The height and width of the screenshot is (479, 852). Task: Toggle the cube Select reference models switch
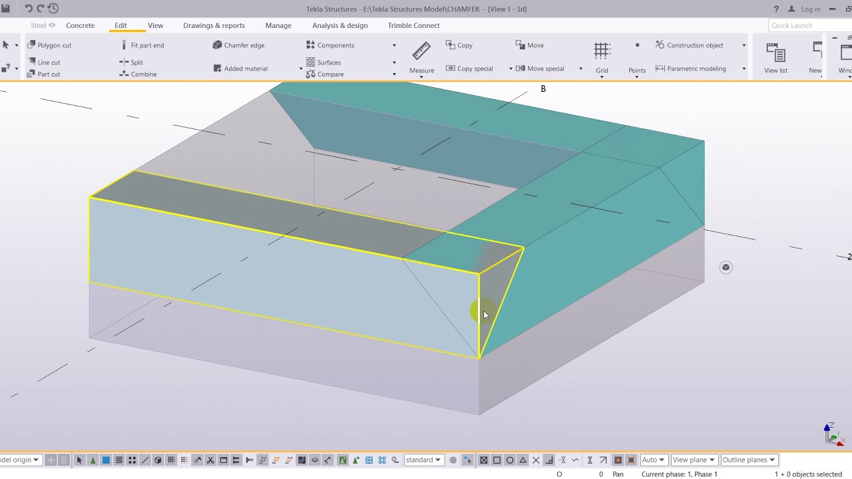[158, 460]
